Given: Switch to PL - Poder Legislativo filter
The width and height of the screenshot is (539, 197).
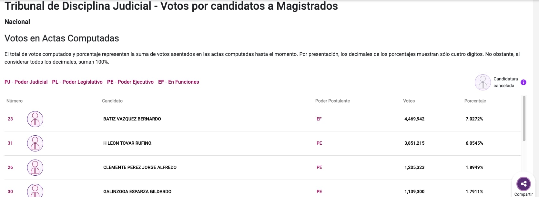Looking at the screenshot, I should coord(77,82).
